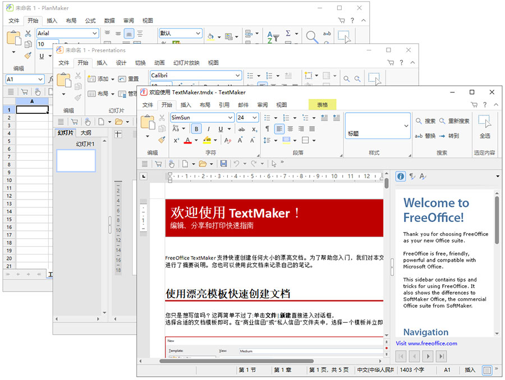Screen dimensions: 505x380
Task: Click the touch mode hand icon in TextMaker
Action: (171, 164)
